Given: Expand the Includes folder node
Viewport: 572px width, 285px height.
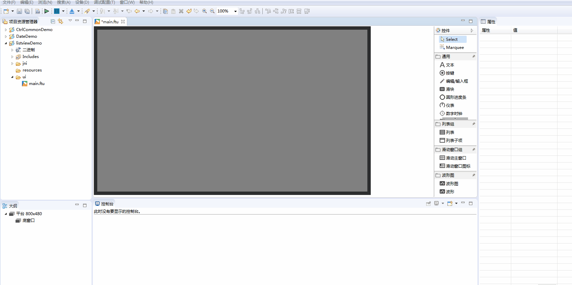Looking at the screenshot, I should point(12,57).
